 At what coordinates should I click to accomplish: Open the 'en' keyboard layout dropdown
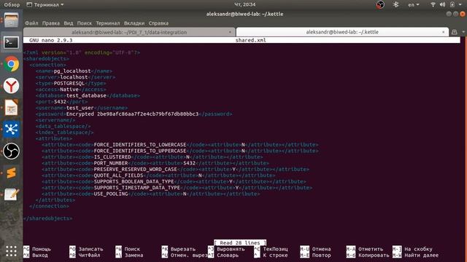tap(414, 5)
